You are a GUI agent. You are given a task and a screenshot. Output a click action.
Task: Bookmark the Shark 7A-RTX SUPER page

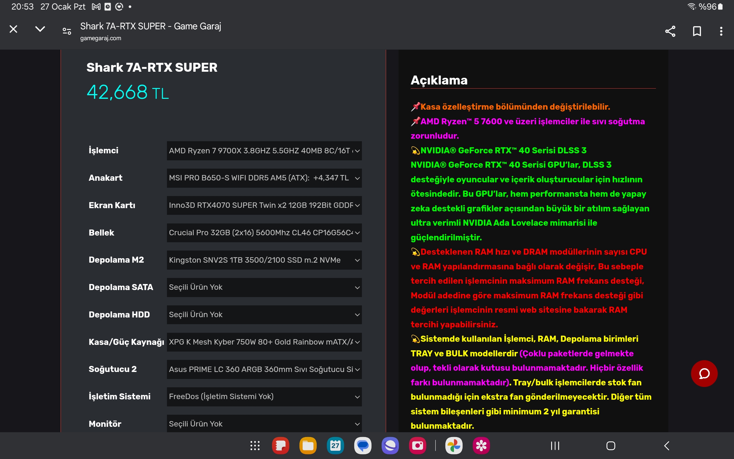coord(697,31)
